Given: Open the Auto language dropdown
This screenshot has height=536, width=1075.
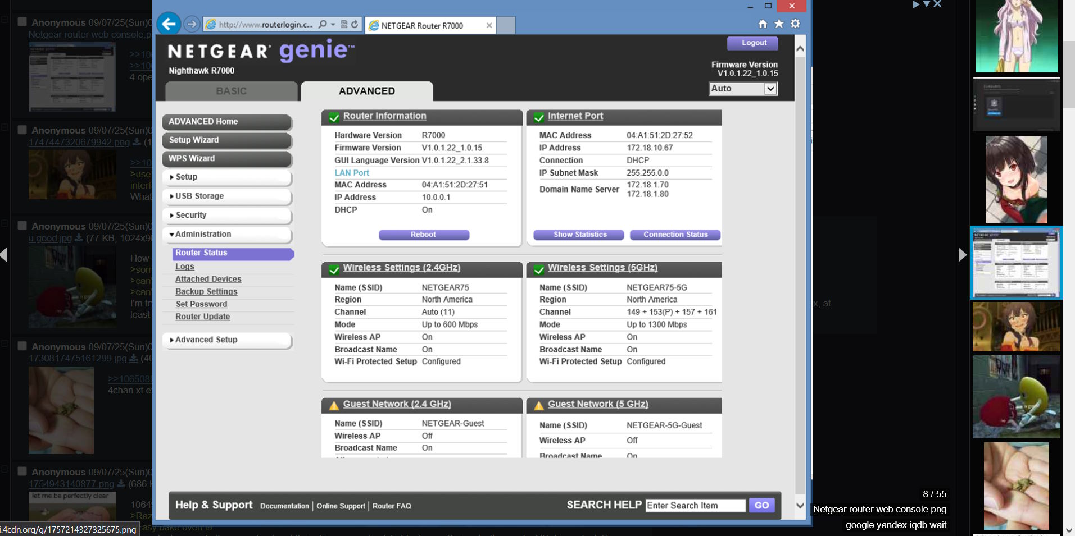Looking at the screenshot, I should click(x=743, y=89).
